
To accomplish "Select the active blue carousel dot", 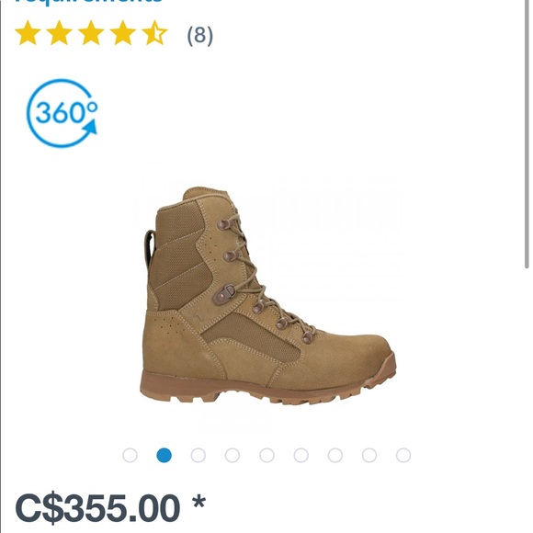I will (164, 455).
